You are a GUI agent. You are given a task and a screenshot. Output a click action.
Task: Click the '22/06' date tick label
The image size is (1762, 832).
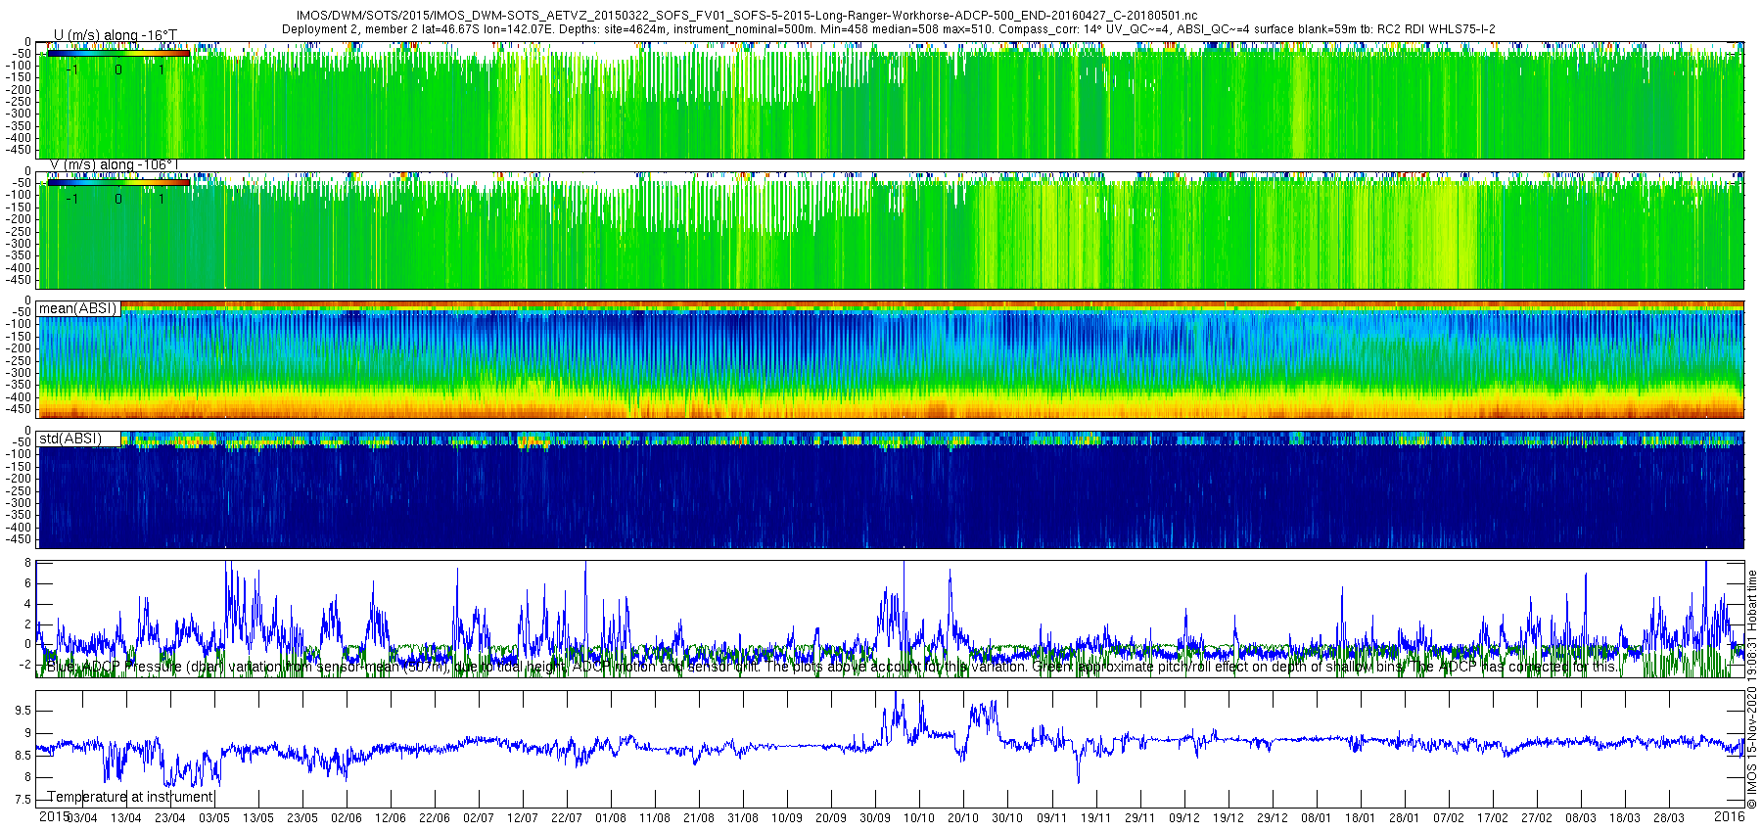tap(435, 818)
